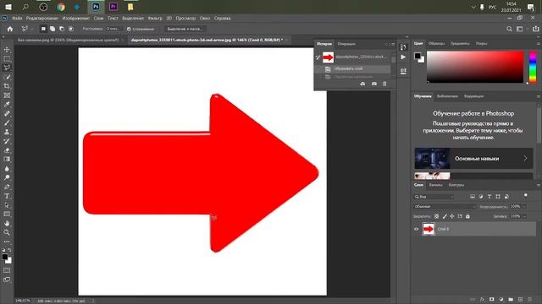Screen dimensions: 542x304
Task: Choose New selection mode in options bar
Action: (x=43, y=29)
